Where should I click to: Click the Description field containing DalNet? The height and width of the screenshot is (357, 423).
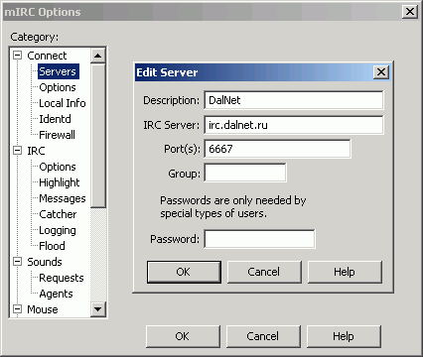pyautogui.click(x=294, y=100)
